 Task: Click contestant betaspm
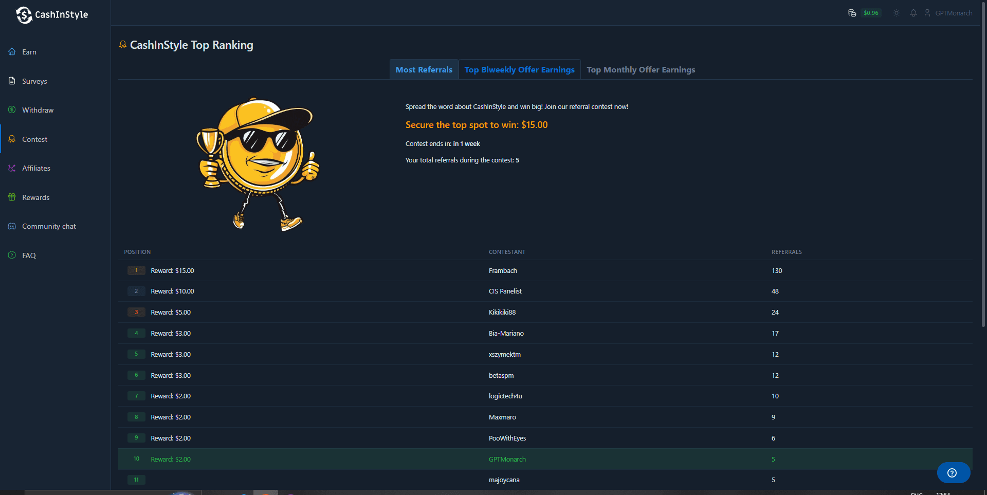[501, 375]
